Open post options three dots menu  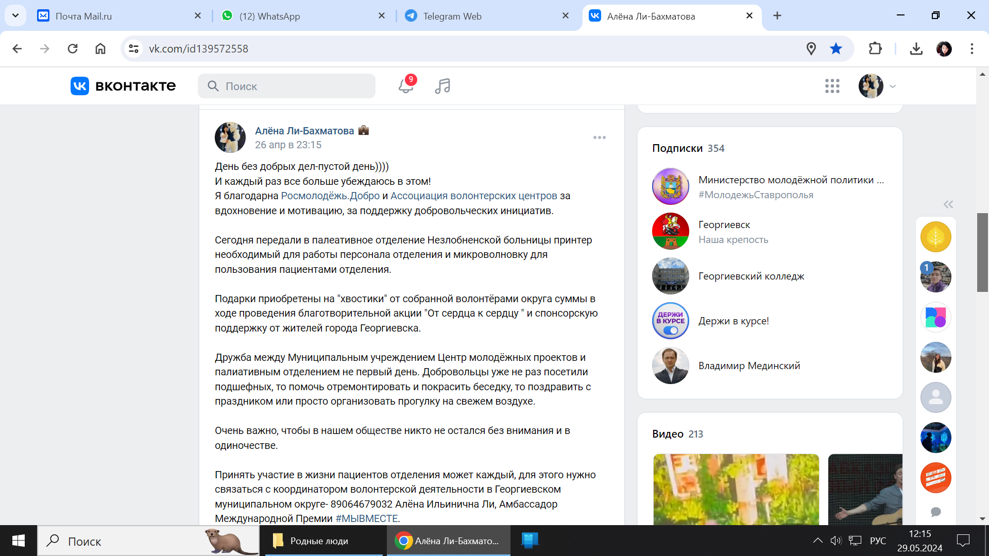(x=599, y=137)
